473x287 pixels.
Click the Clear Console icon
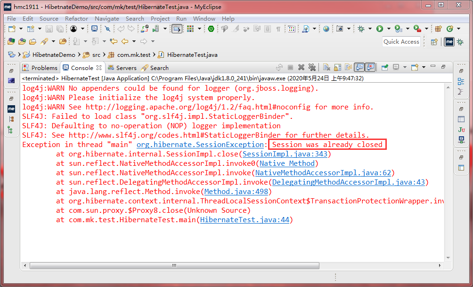[326, 67]
